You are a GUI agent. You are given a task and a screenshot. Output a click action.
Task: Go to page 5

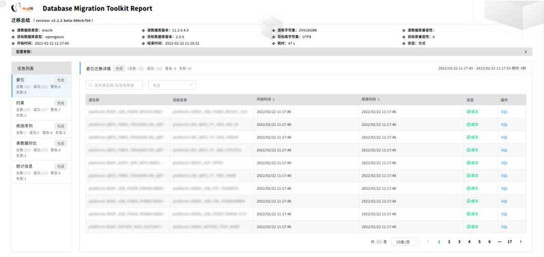[479, 242]
